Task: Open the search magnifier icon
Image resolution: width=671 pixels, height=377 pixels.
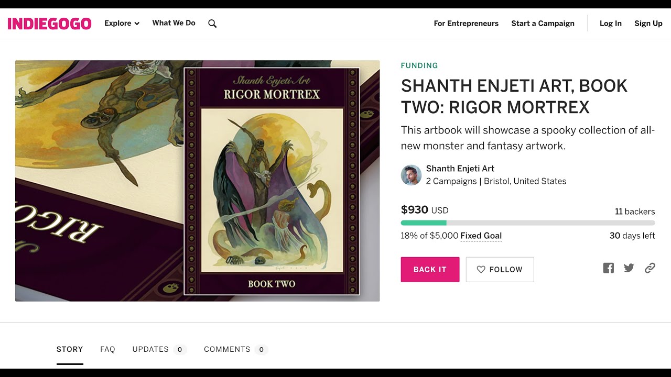Action: pos(212,24)
